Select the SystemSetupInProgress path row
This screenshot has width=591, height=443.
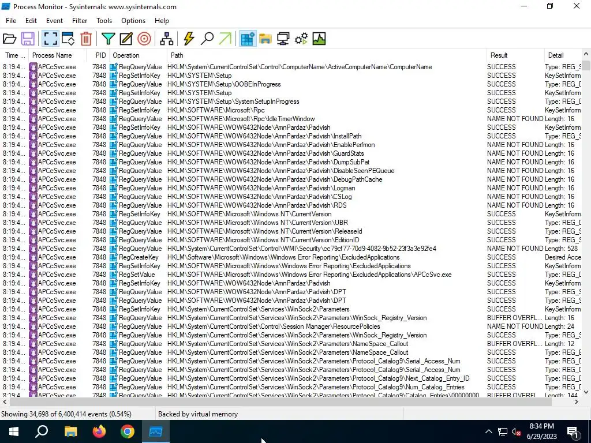[x=233, y=102]
